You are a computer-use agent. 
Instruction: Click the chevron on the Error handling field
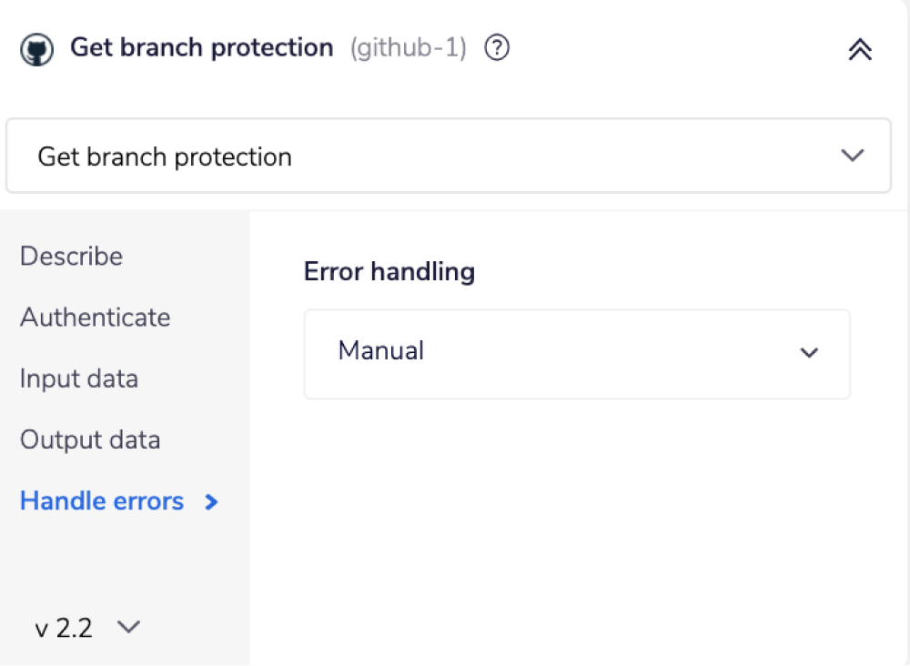(x=809, y=354)
